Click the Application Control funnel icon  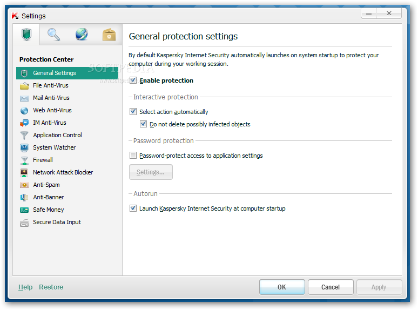click(x=24, y=136)
